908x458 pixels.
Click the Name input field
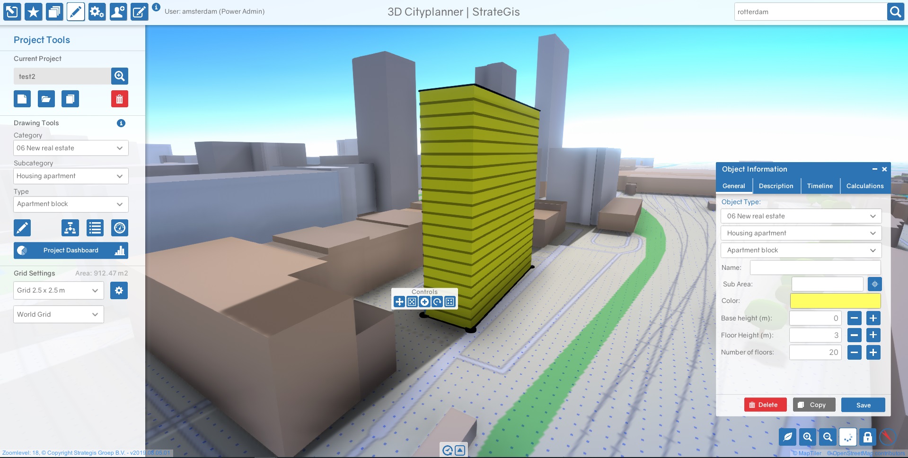pos(815,268)
